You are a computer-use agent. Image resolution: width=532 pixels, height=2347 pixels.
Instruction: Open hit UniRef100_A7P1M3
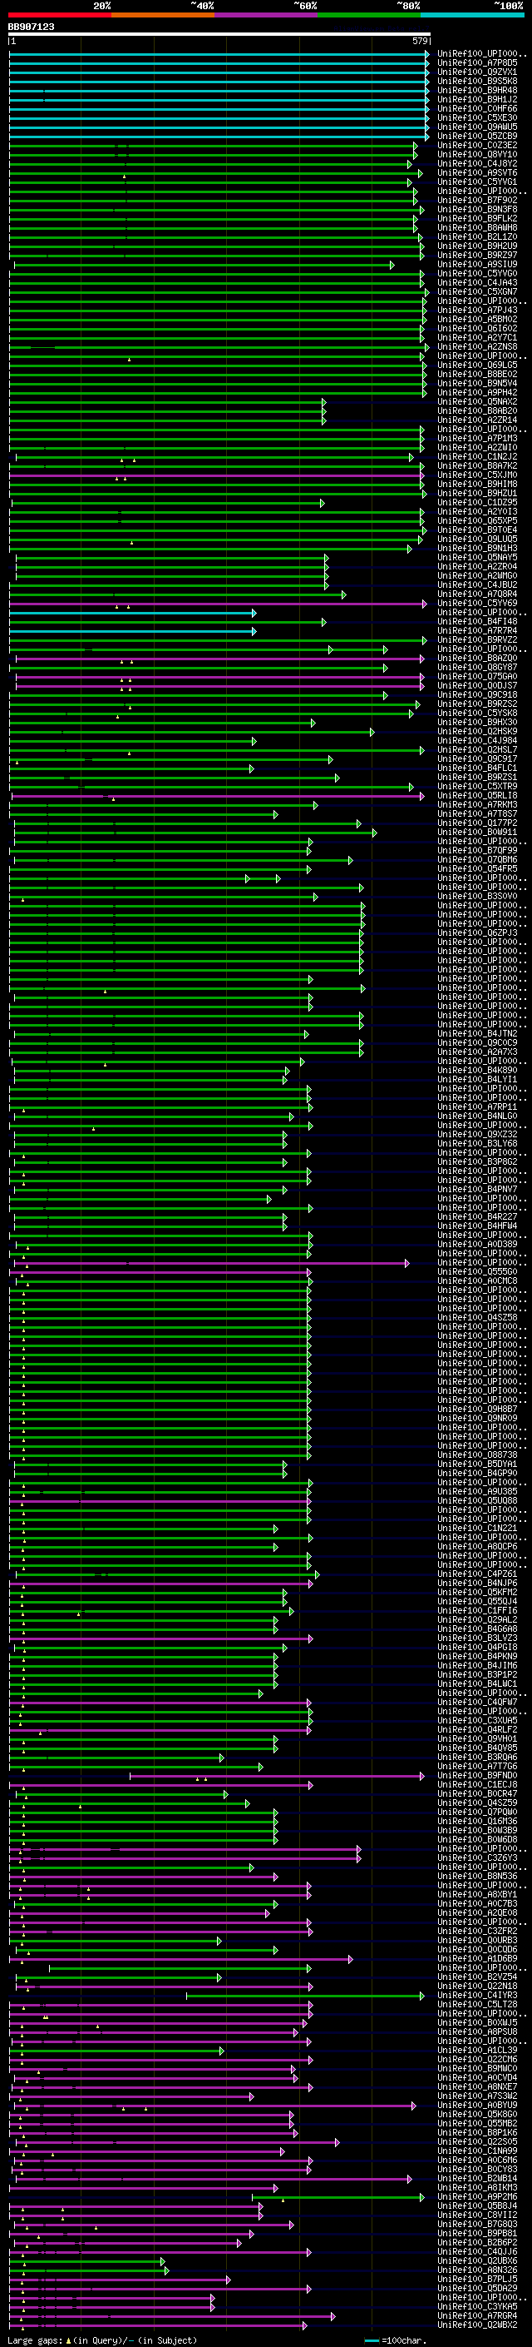[x=477, y=438]
